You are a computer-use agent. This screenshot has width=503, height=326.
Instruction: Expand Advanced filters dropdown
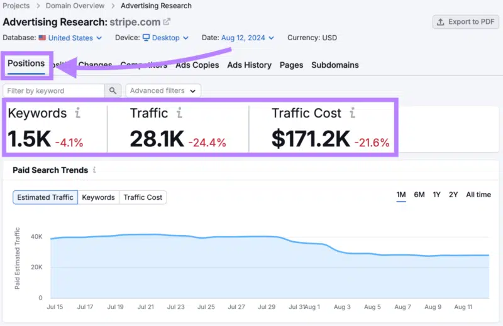[163, 90]
